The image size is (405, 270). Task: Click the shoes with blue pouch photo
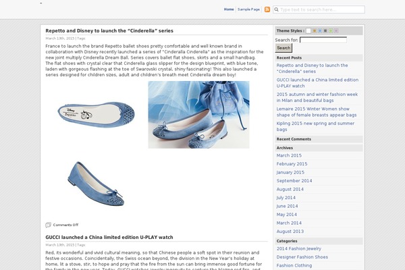[198, 115]
